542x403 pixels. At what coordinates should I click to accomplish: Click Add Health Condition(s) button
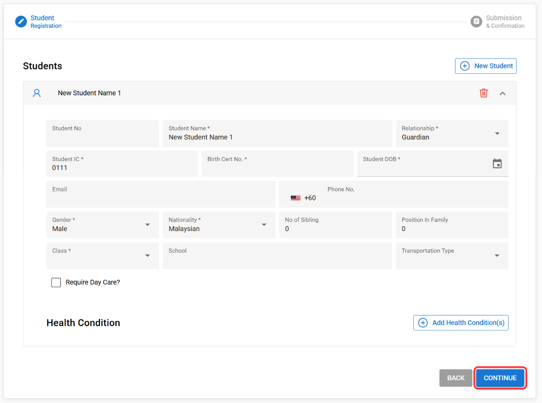(x=461, y=323)
